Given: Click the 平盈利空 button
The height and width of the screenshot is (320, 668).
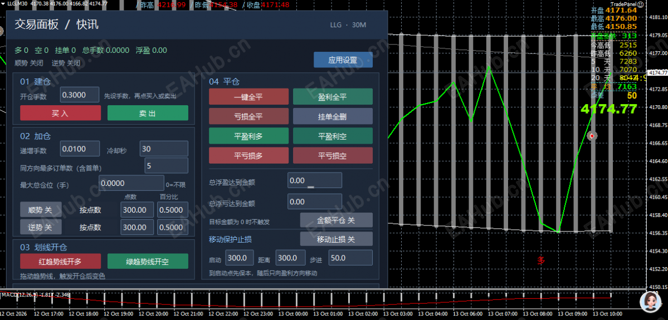Looking at the screenshot, I should click(x=333, y=136).
